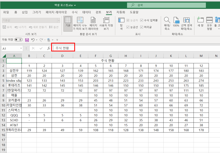This screenshot has width=220, height=153.
Task: Toggle the 자동 저장 autosave switch
Action: (19, 40)
